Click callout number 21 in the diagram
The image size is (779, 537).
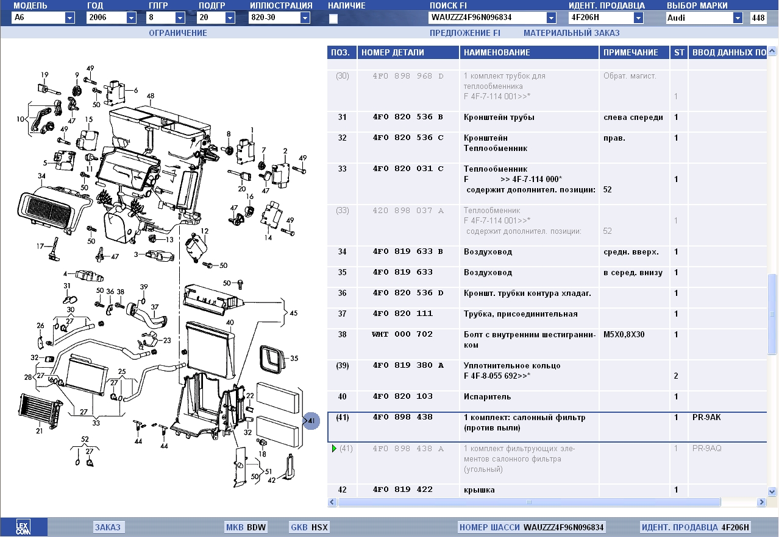[x=39, y=431]
